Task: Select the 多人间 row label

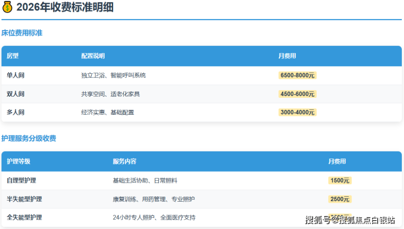Action: 16,112
